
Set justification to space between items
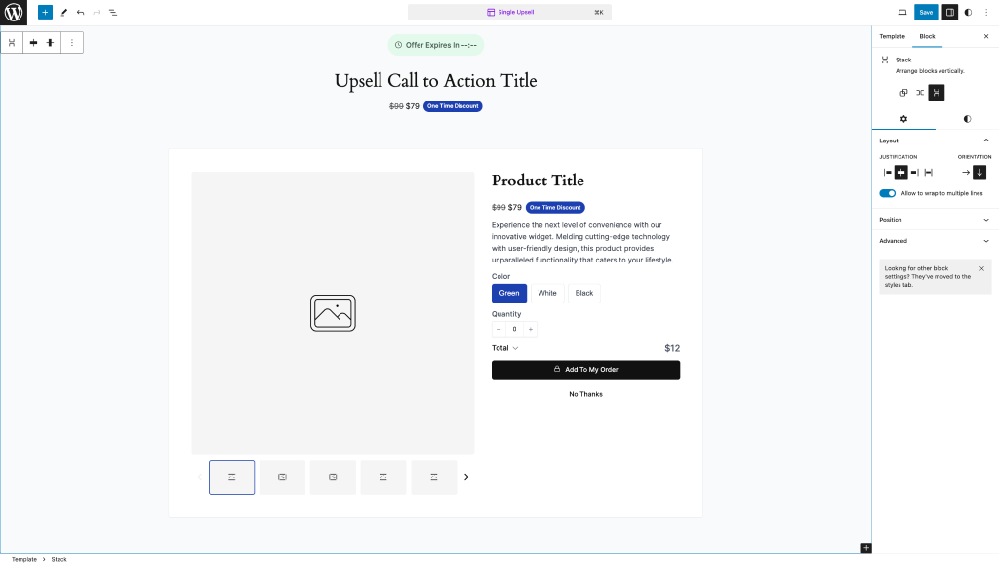click(929, 172)
